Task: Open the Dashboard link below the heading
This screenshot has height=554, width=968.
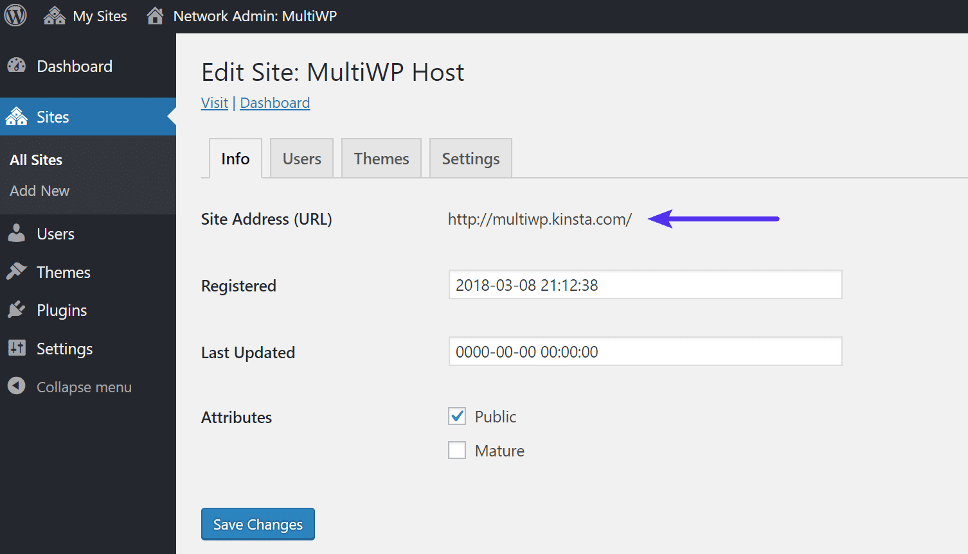Action: point(274,103)
